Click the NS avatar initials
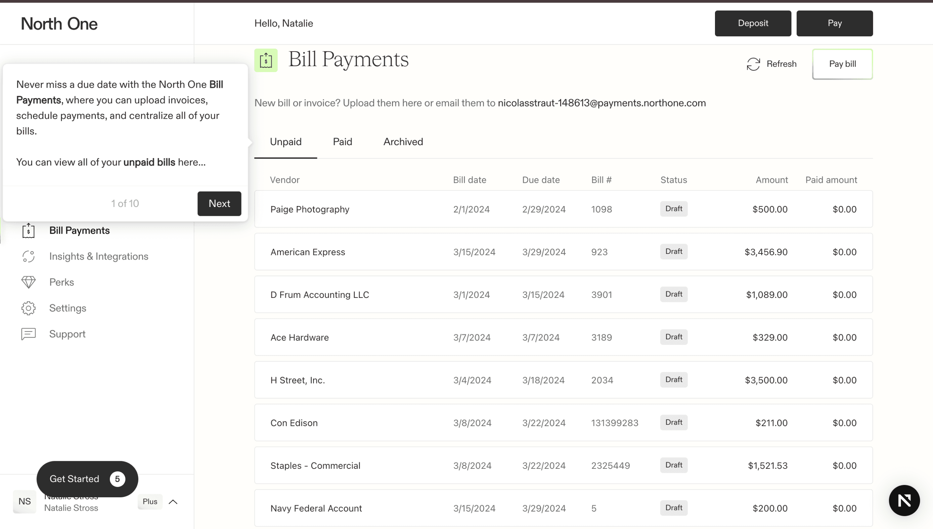This screenshot has height=529, width=933. coord(24,501)
